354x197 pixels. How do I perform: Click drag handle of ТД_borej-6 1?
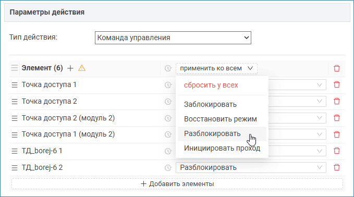tap(15, 151)
